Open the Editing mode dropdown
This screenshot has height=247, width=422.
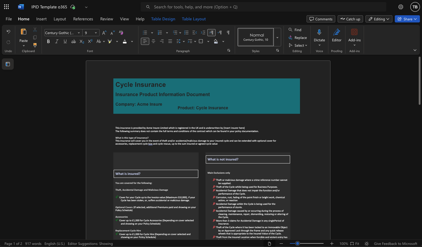(x=379, y=19)
